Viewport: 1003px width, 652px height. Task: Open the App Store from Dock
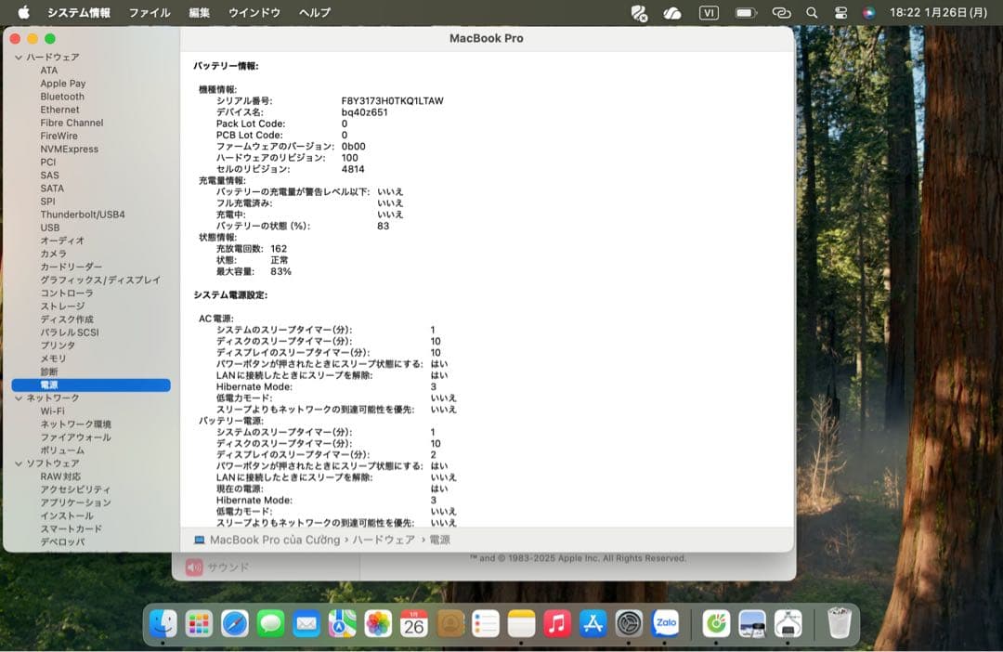click(x=593, y=623)
